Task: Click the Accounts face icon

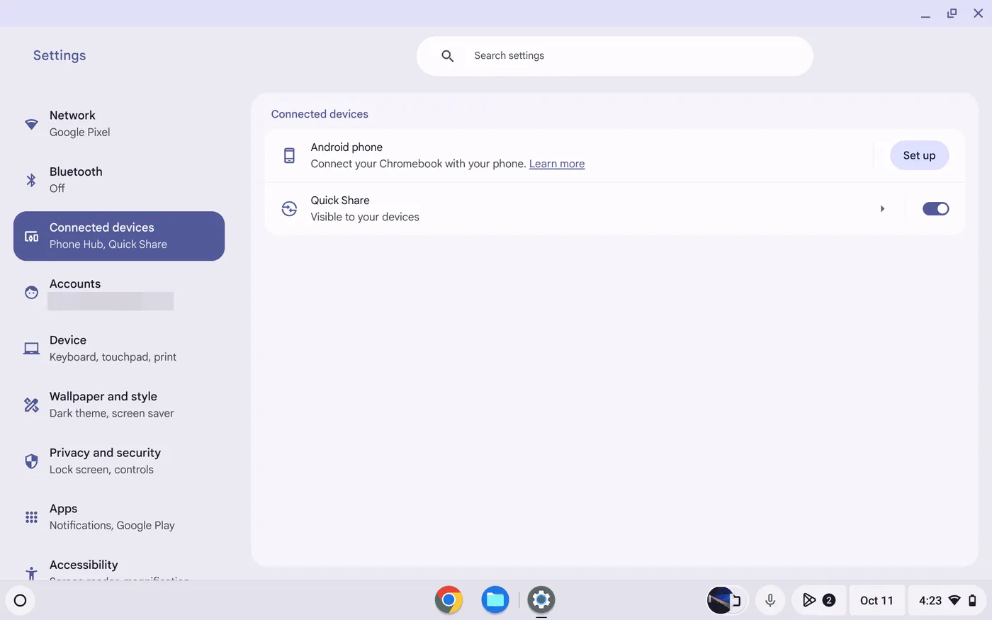Action: (x=31, y=292)
